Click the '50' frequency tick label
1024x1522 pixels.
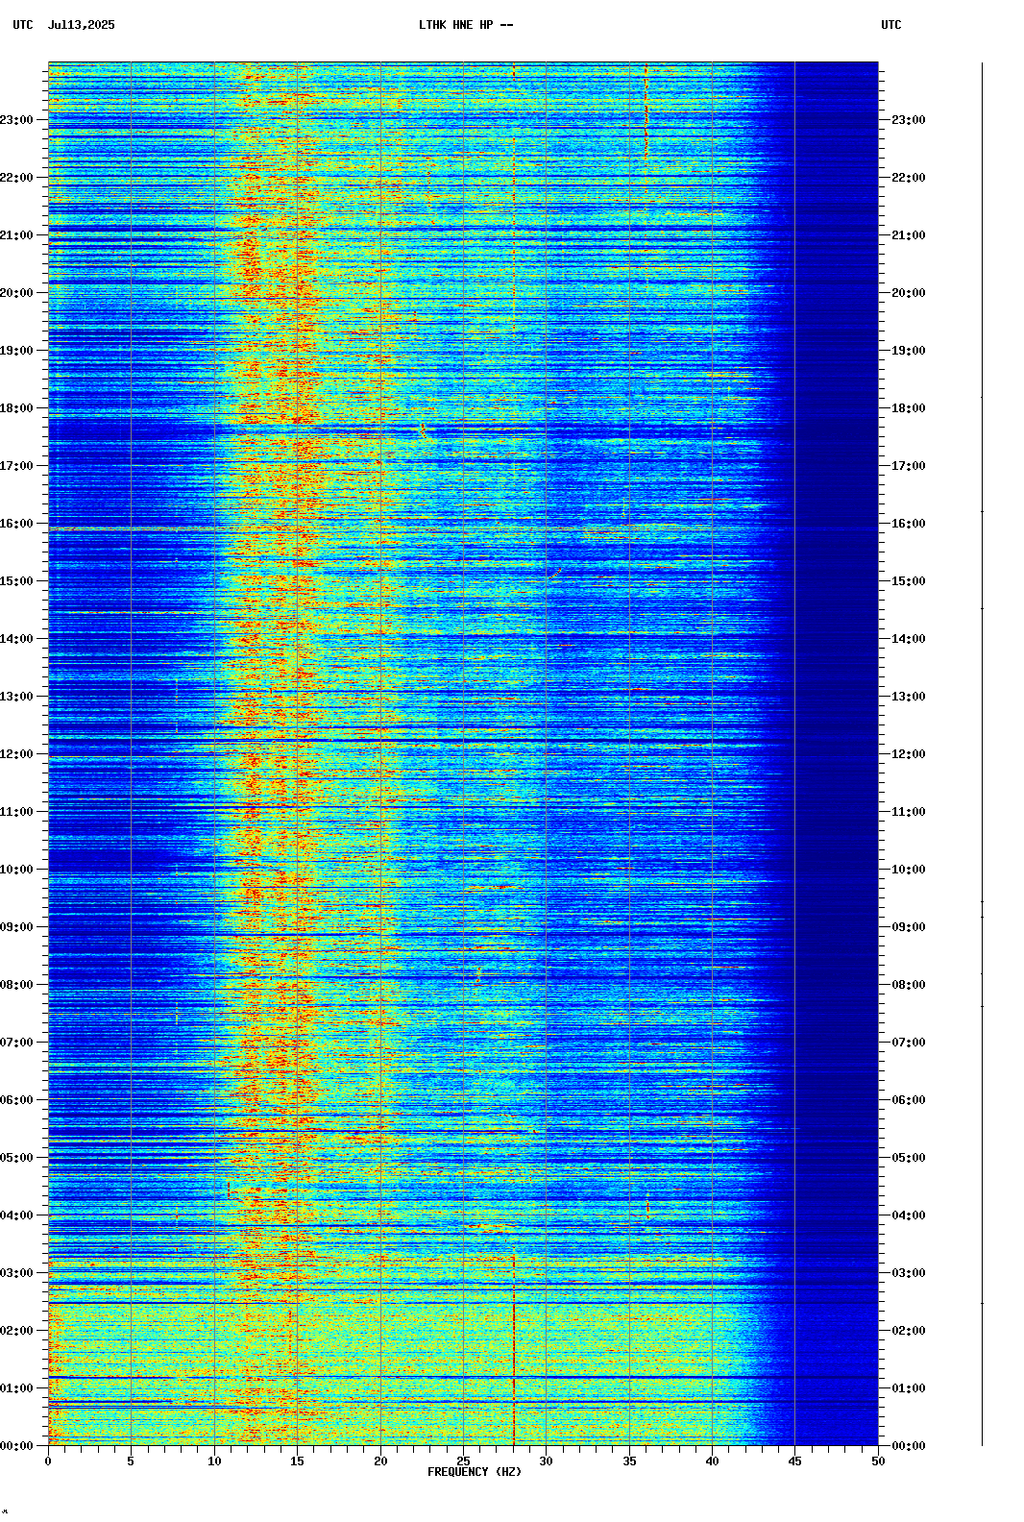click(878, 1461)
